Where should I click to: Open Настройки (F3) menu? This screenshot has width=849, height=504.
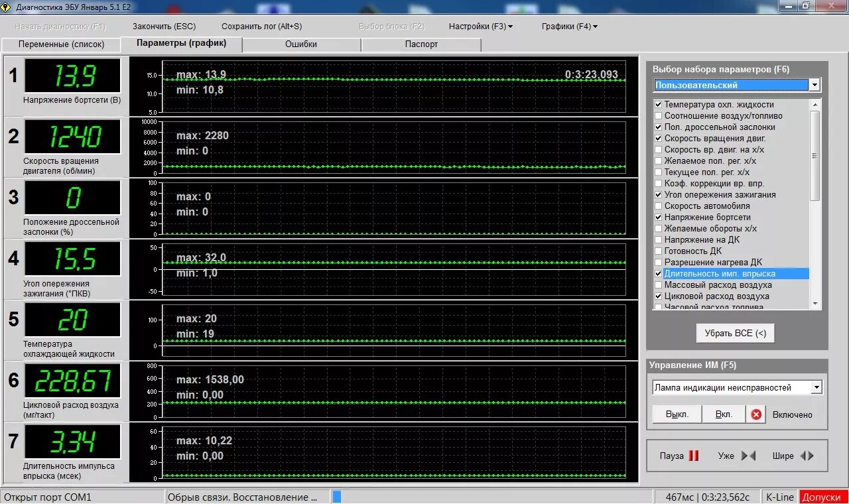click(481, 27)
